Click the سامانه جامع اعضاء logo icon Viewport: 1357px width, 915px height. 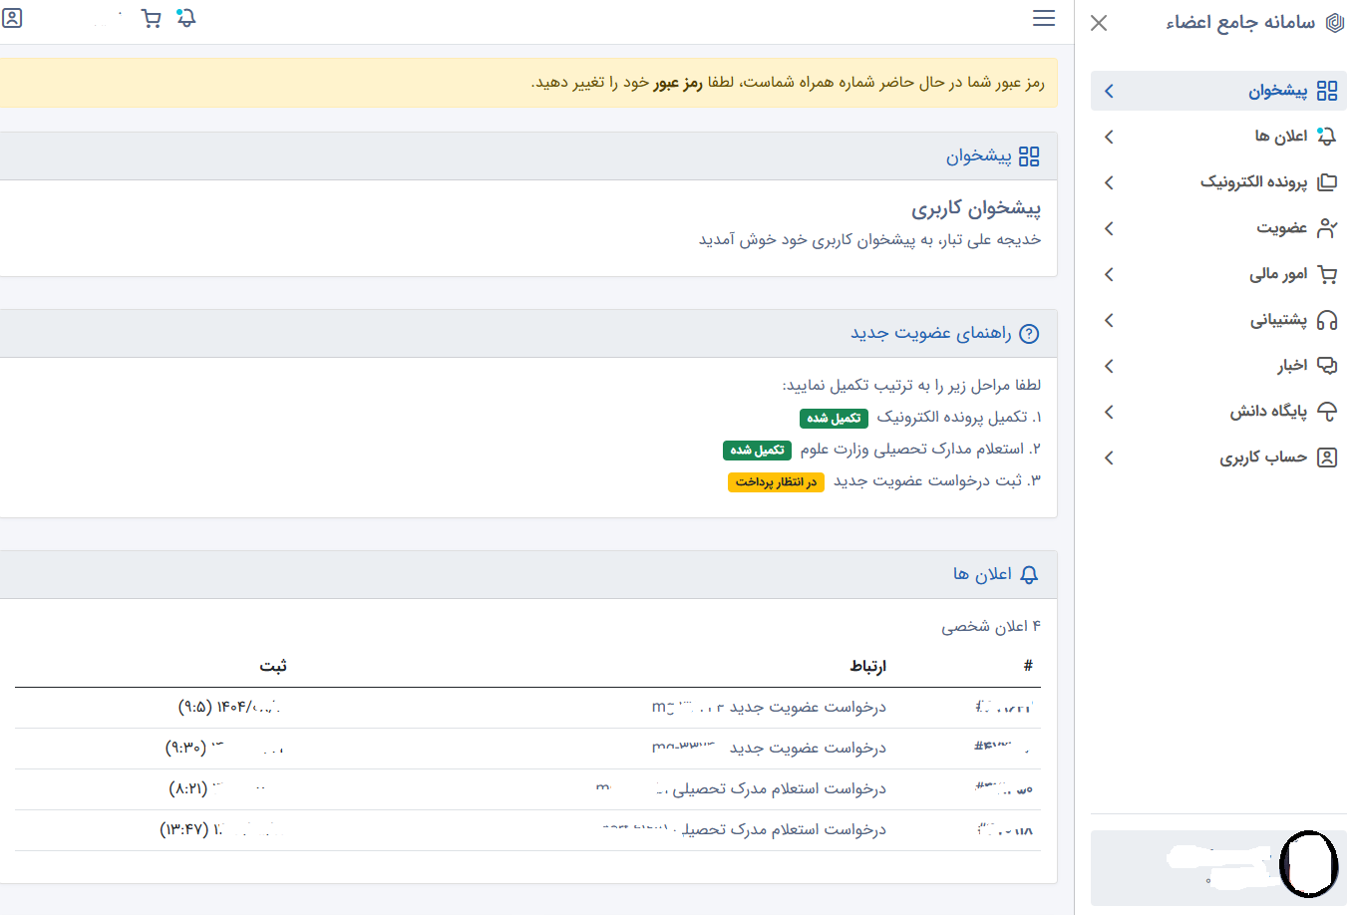1334,23
